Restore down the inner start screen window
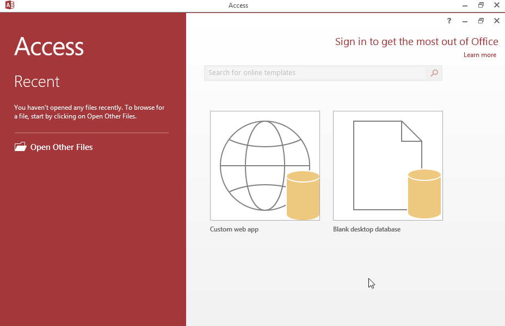Image resolution: width=505 pixels, height=326 pixels. click(481, 21)
